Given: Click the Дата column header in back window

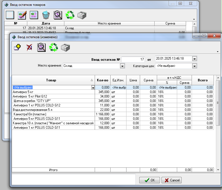Looking at the screenshot, I should 46,23.
